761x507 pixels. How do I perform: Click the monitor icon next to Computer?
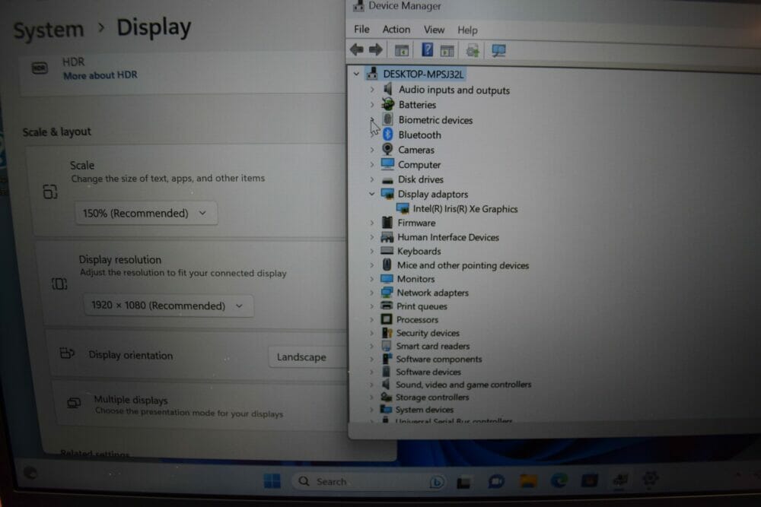[387, 164]
